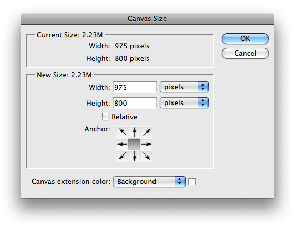Screen dimensions: 295x227
Task: Open the Height units pixels dropdown
Action: coord(184,103)
